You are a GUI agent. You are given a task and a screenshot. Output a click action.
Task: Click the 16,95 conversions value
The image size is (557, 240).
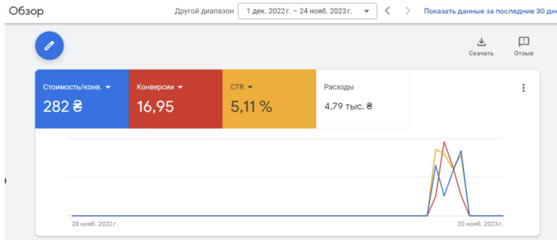coord(155,107)
